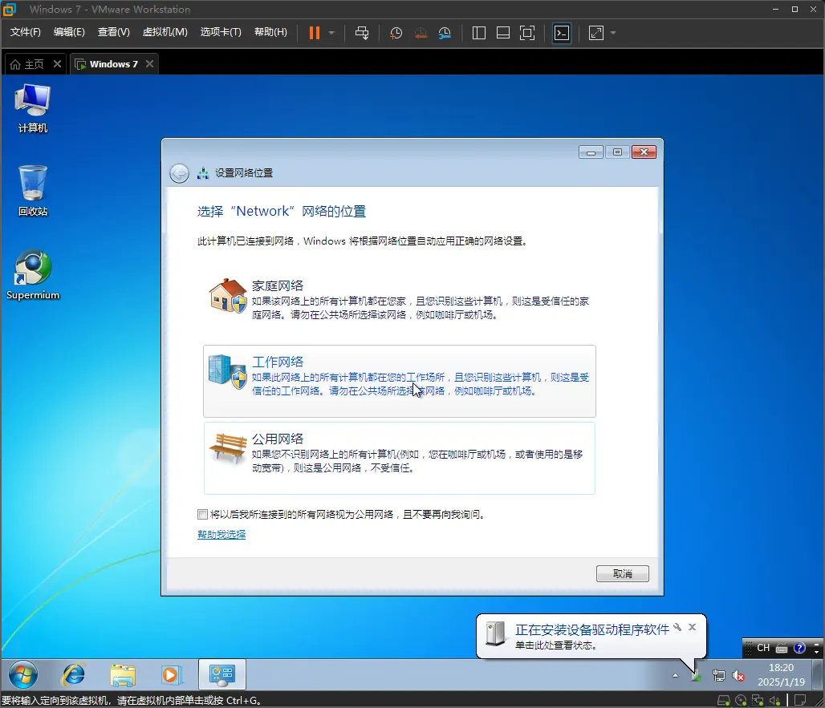The height and width of the screenshot is (708, 825).
Task: Click the stretch guest display icon
Action: pos(596,33)
